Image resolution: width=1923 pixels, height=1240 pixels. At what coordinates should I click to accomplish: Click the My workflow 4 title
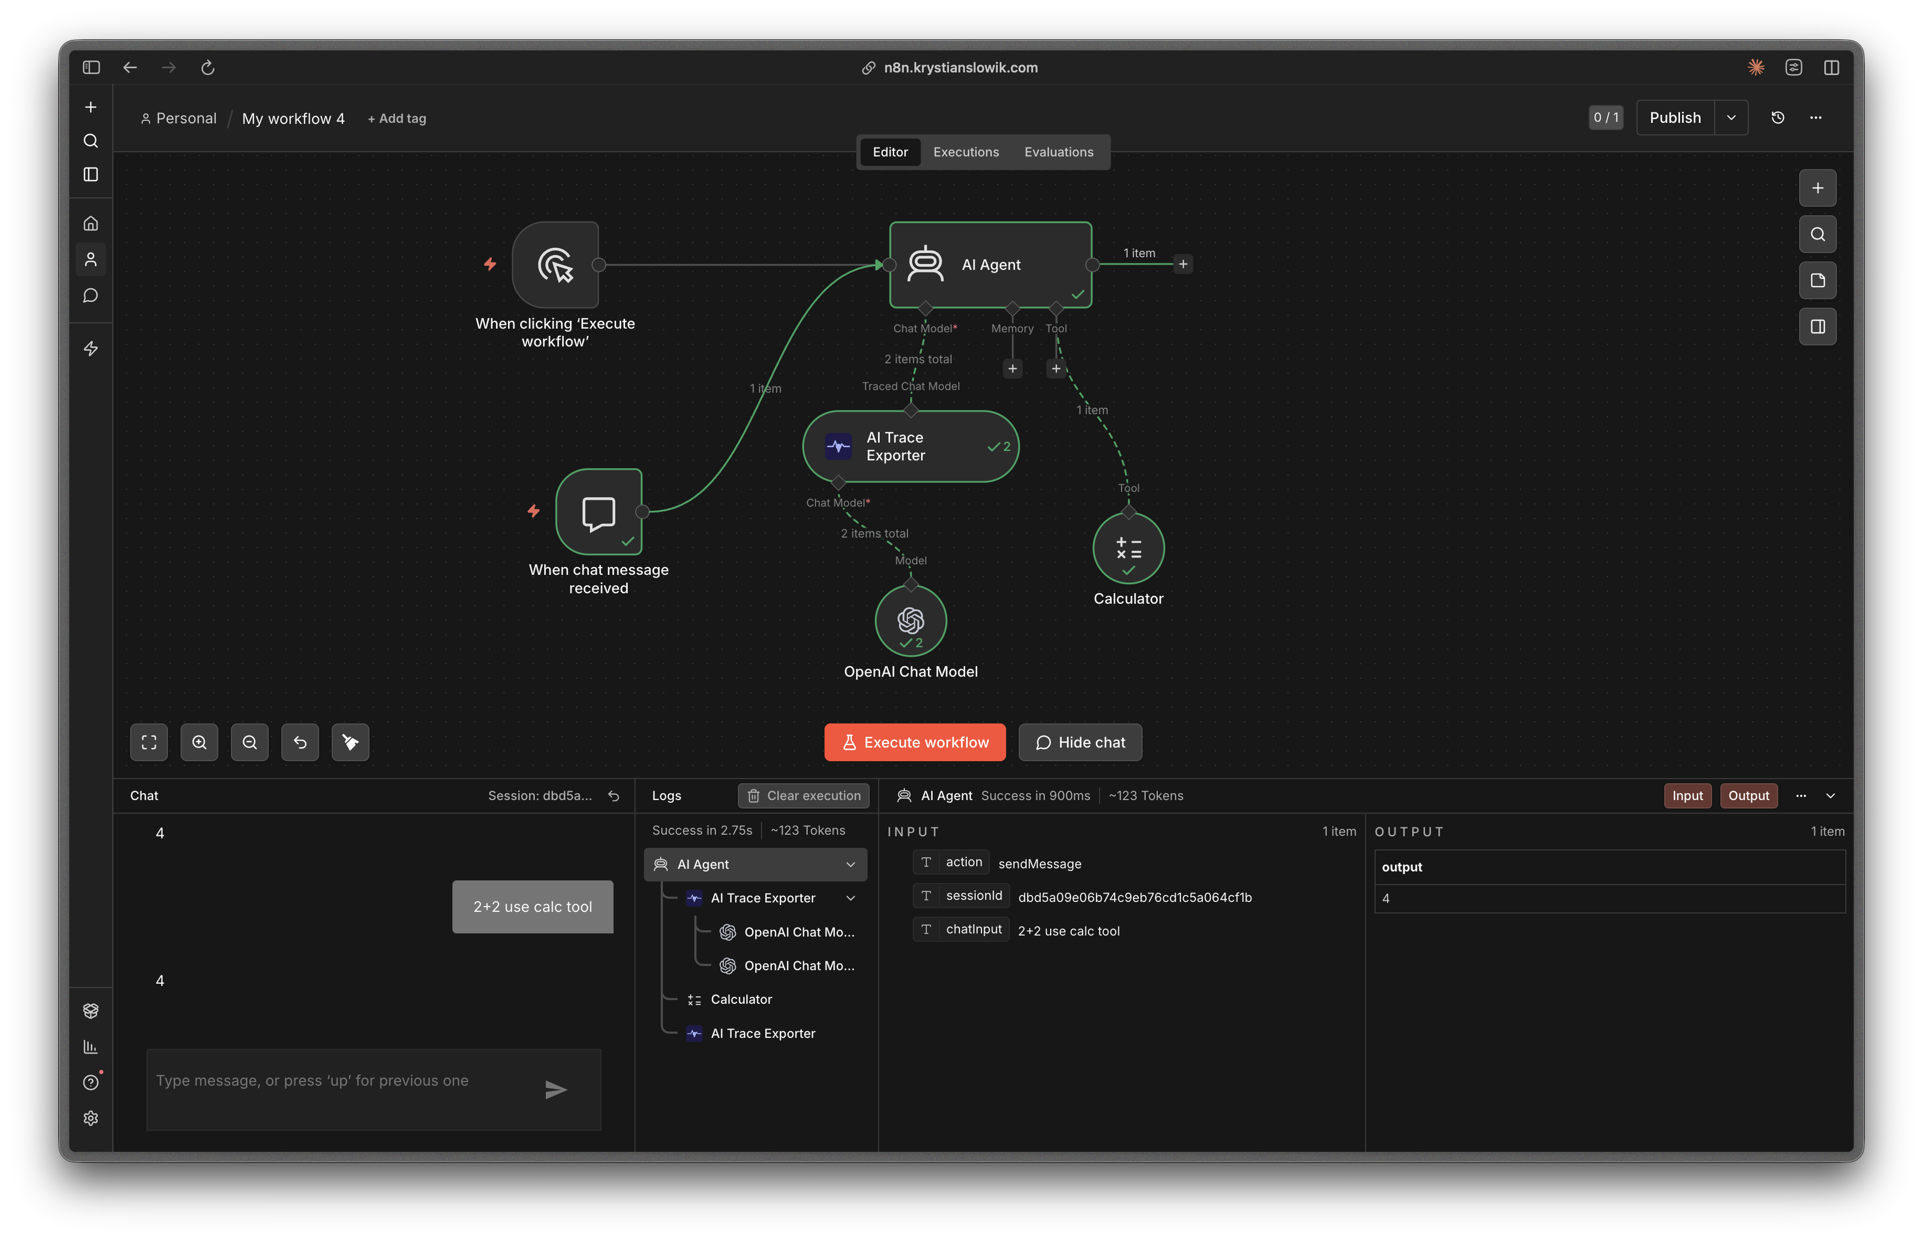[293, 118]
